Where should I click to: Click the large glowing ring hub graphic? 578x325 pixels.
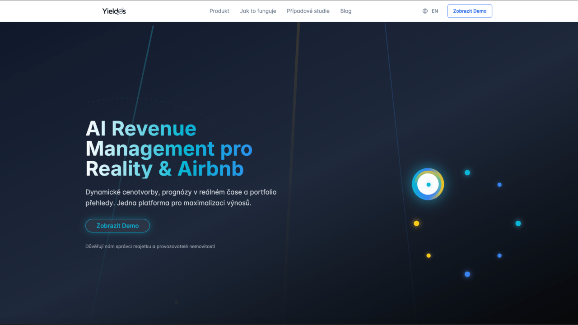pos(428,184)
